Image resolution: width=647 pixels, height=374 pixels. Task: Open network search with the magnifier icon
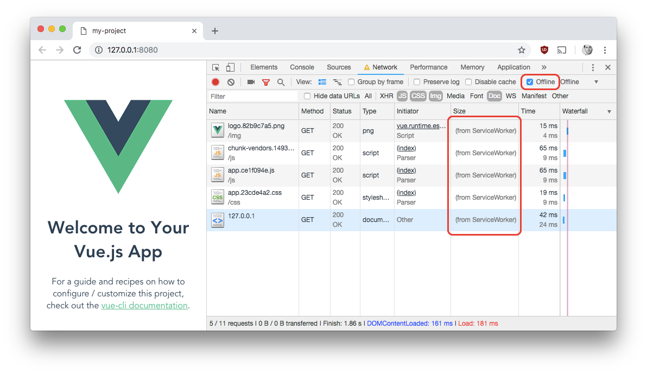[281, 81]
